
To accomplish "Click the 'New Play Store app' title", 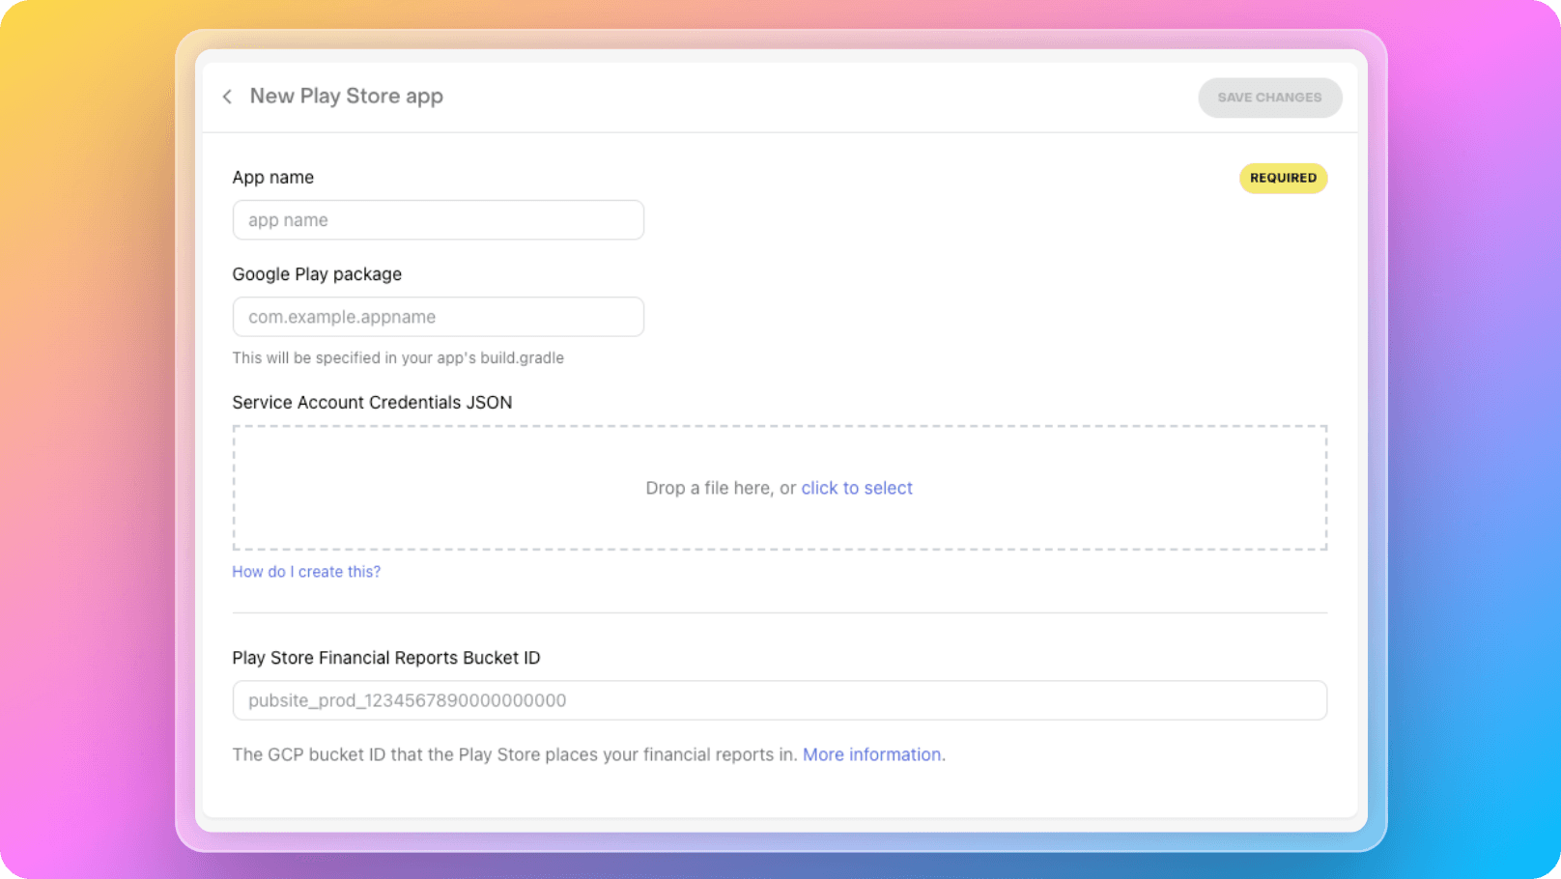I will pos(347,97).
